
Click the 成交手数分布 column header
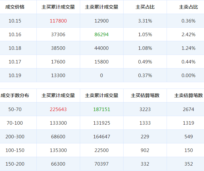point(15,95)
